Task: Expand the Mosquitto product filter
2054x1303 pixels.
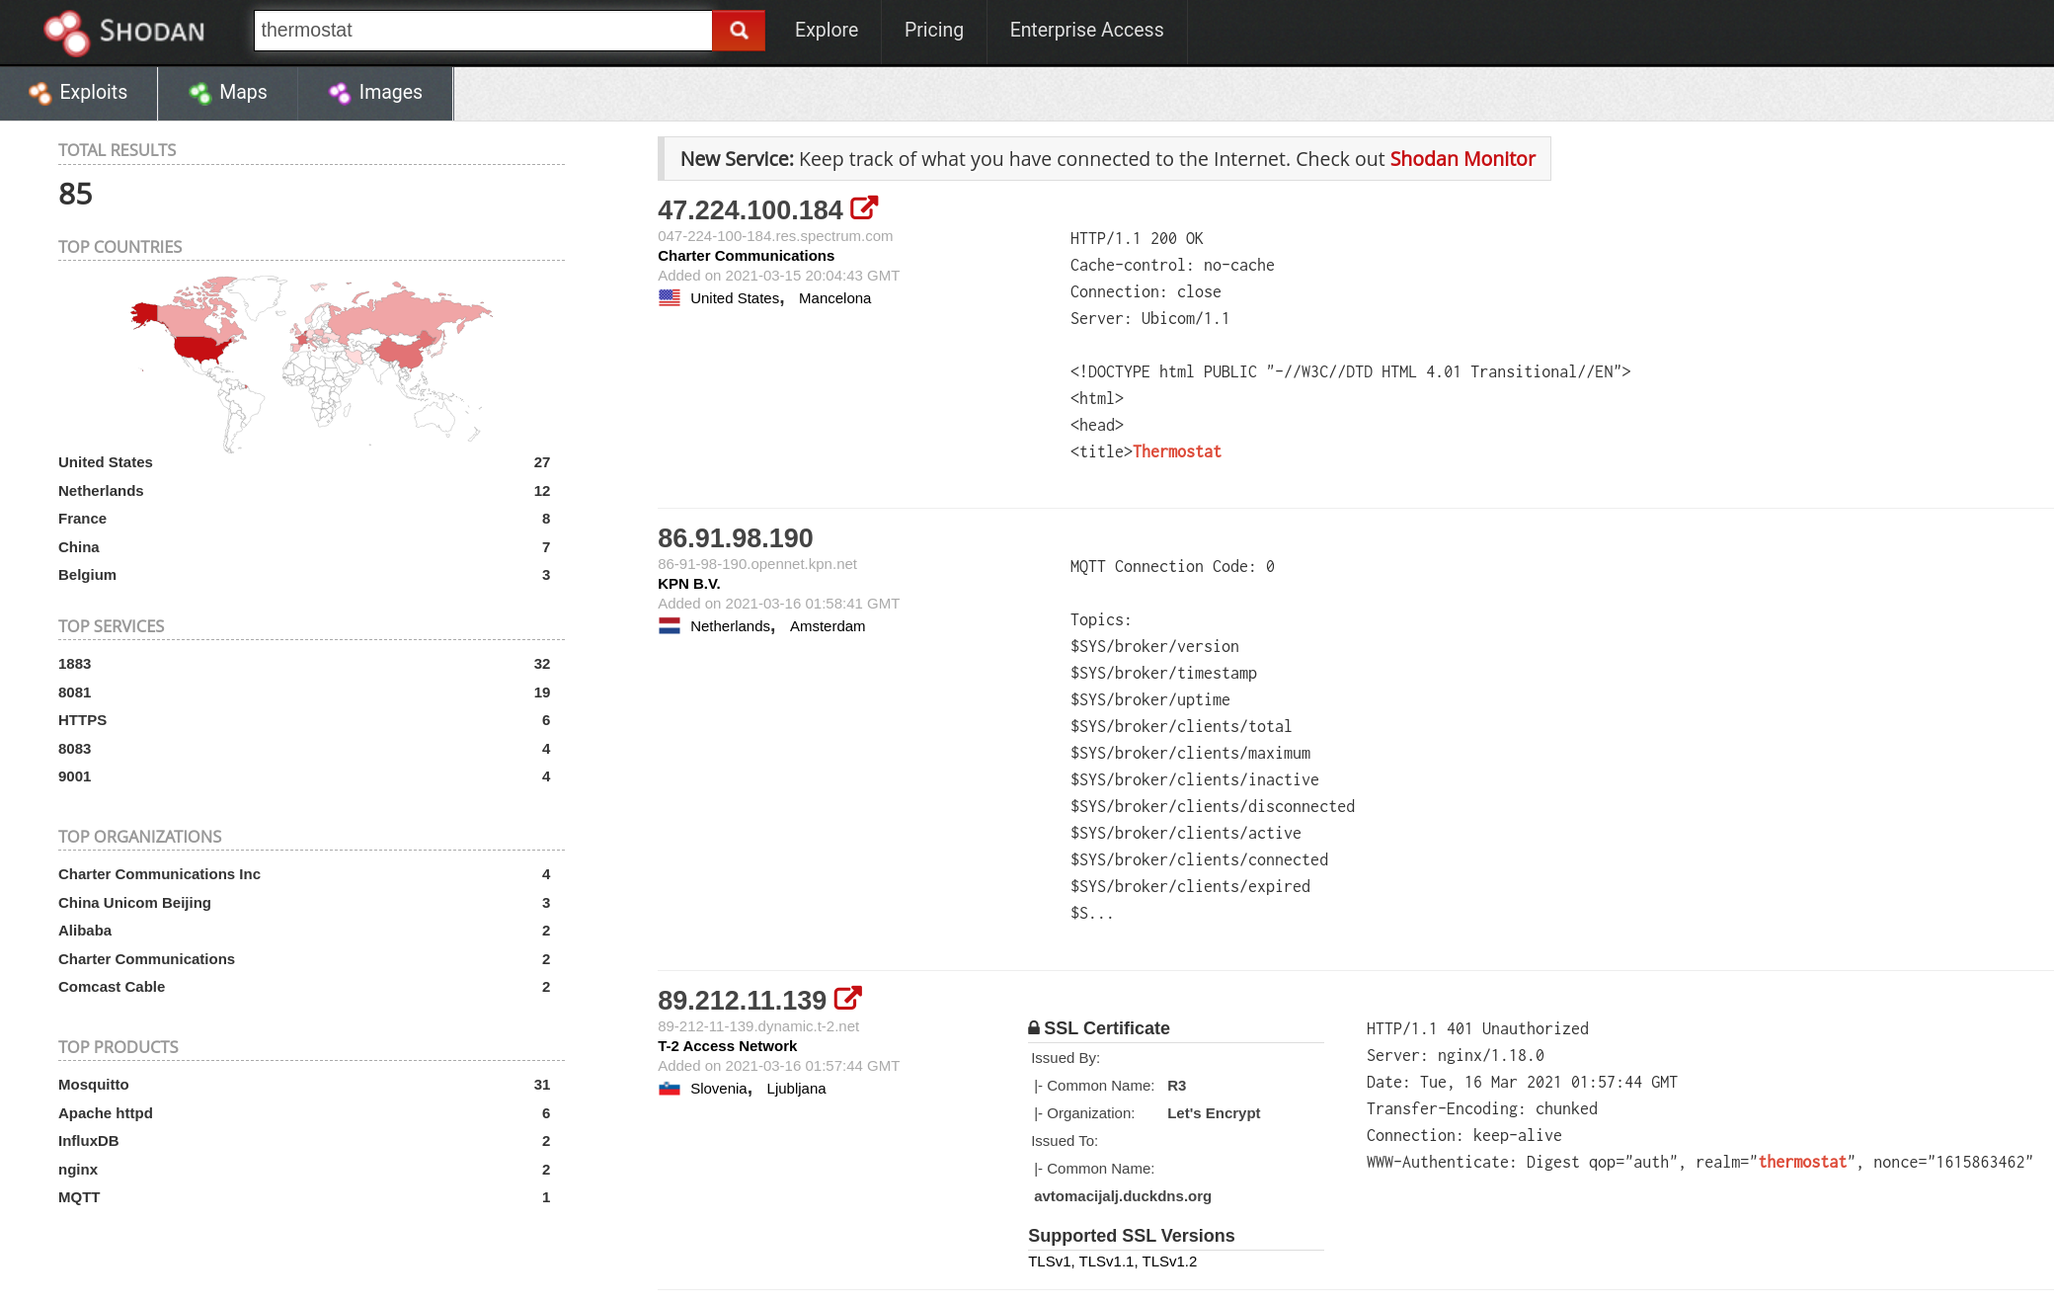Action: click(93, 1085)
